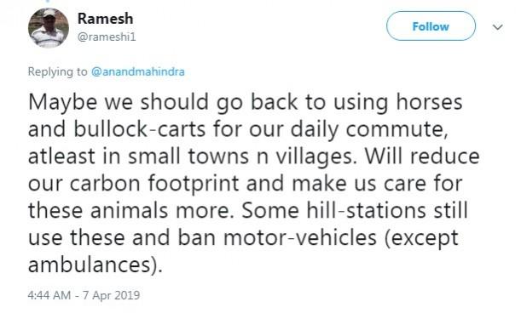Click the words 'small towns' in the tweet
This screenshot has height=313, width=521.
coord(188,156)
